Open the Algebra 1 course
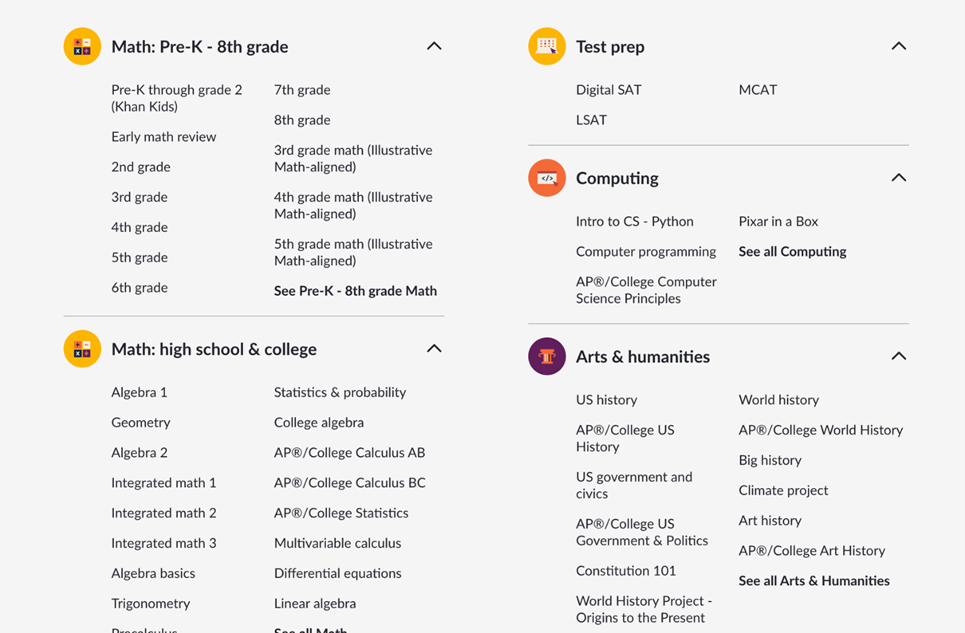The width and height of the screenshot is (965, 633). [x=140, y=391]
